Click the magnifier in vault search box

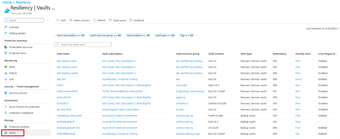(58, 44)
